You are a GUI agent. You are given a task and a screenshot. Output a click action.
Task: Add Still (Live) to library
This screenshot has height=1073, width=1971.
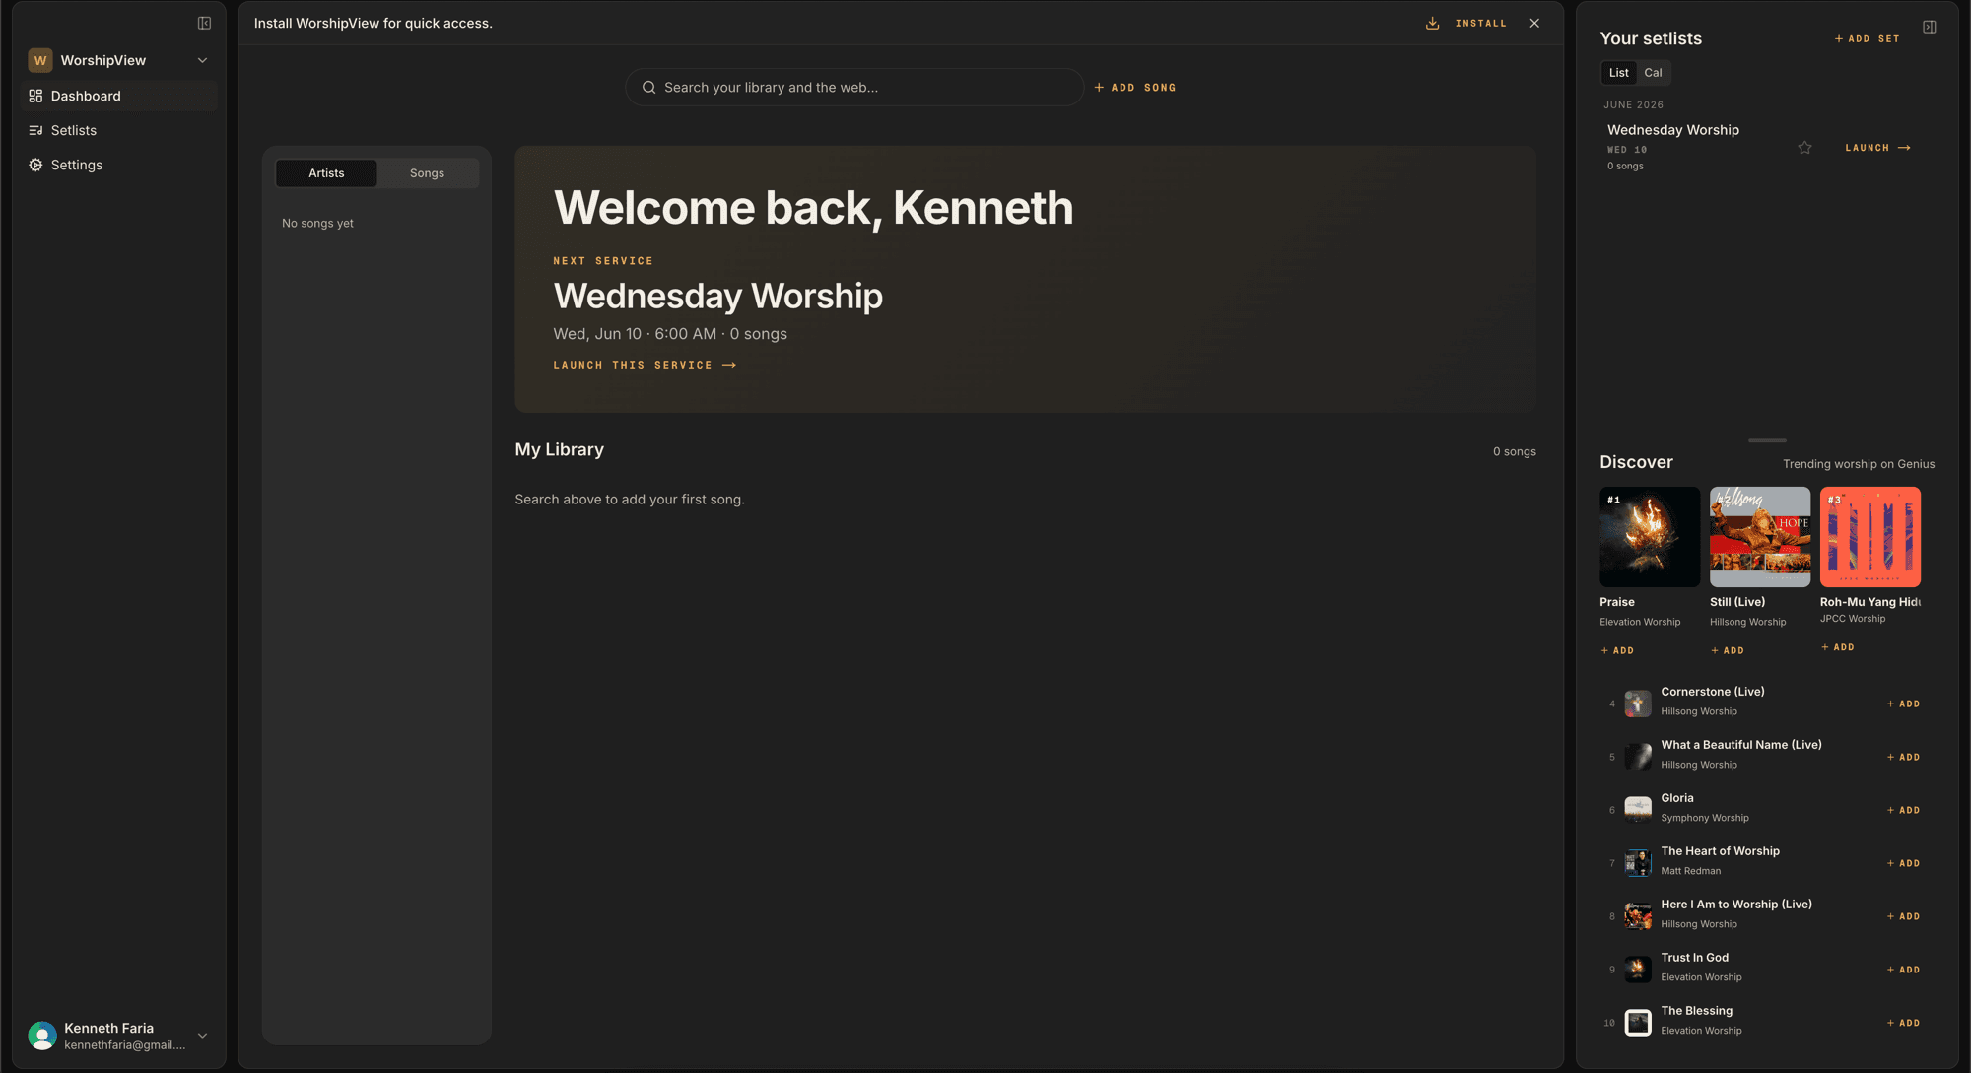1728,650
